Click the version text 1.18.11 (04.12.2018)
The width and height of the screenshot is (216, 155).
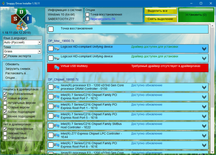[x=17, y=33]
